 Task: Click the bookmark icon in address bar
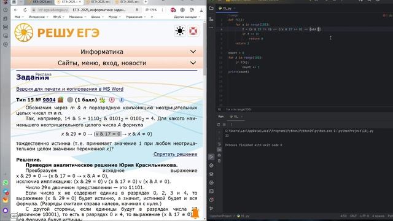click(x=137, y=10)
